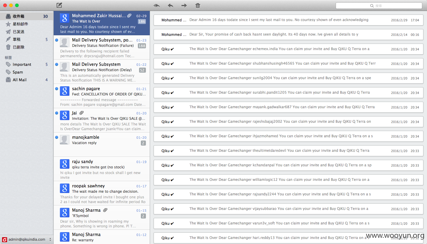This screenshot has height=244, width=427.
Task: Expand Qiku message to ihjazmohamed
Action: (288, 136)
